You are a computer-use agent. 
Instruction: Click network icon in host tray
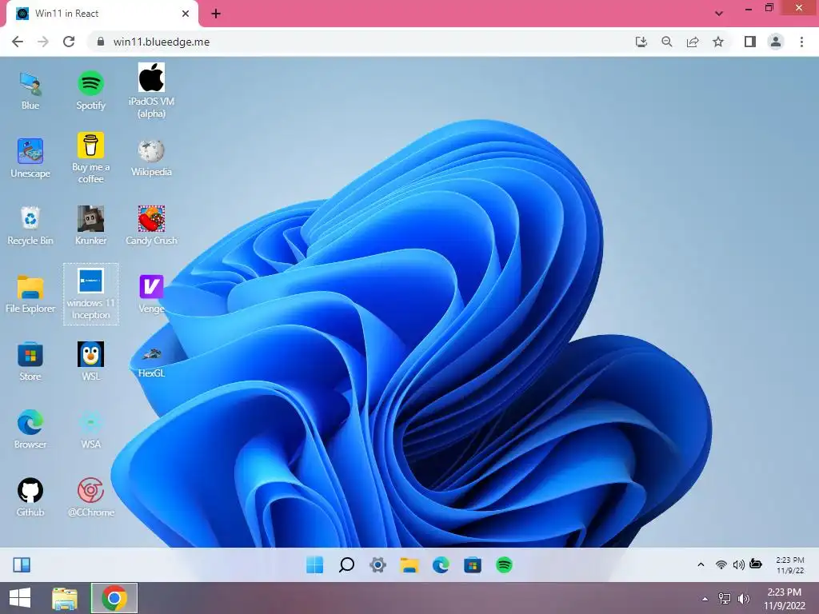pos(725,598)
